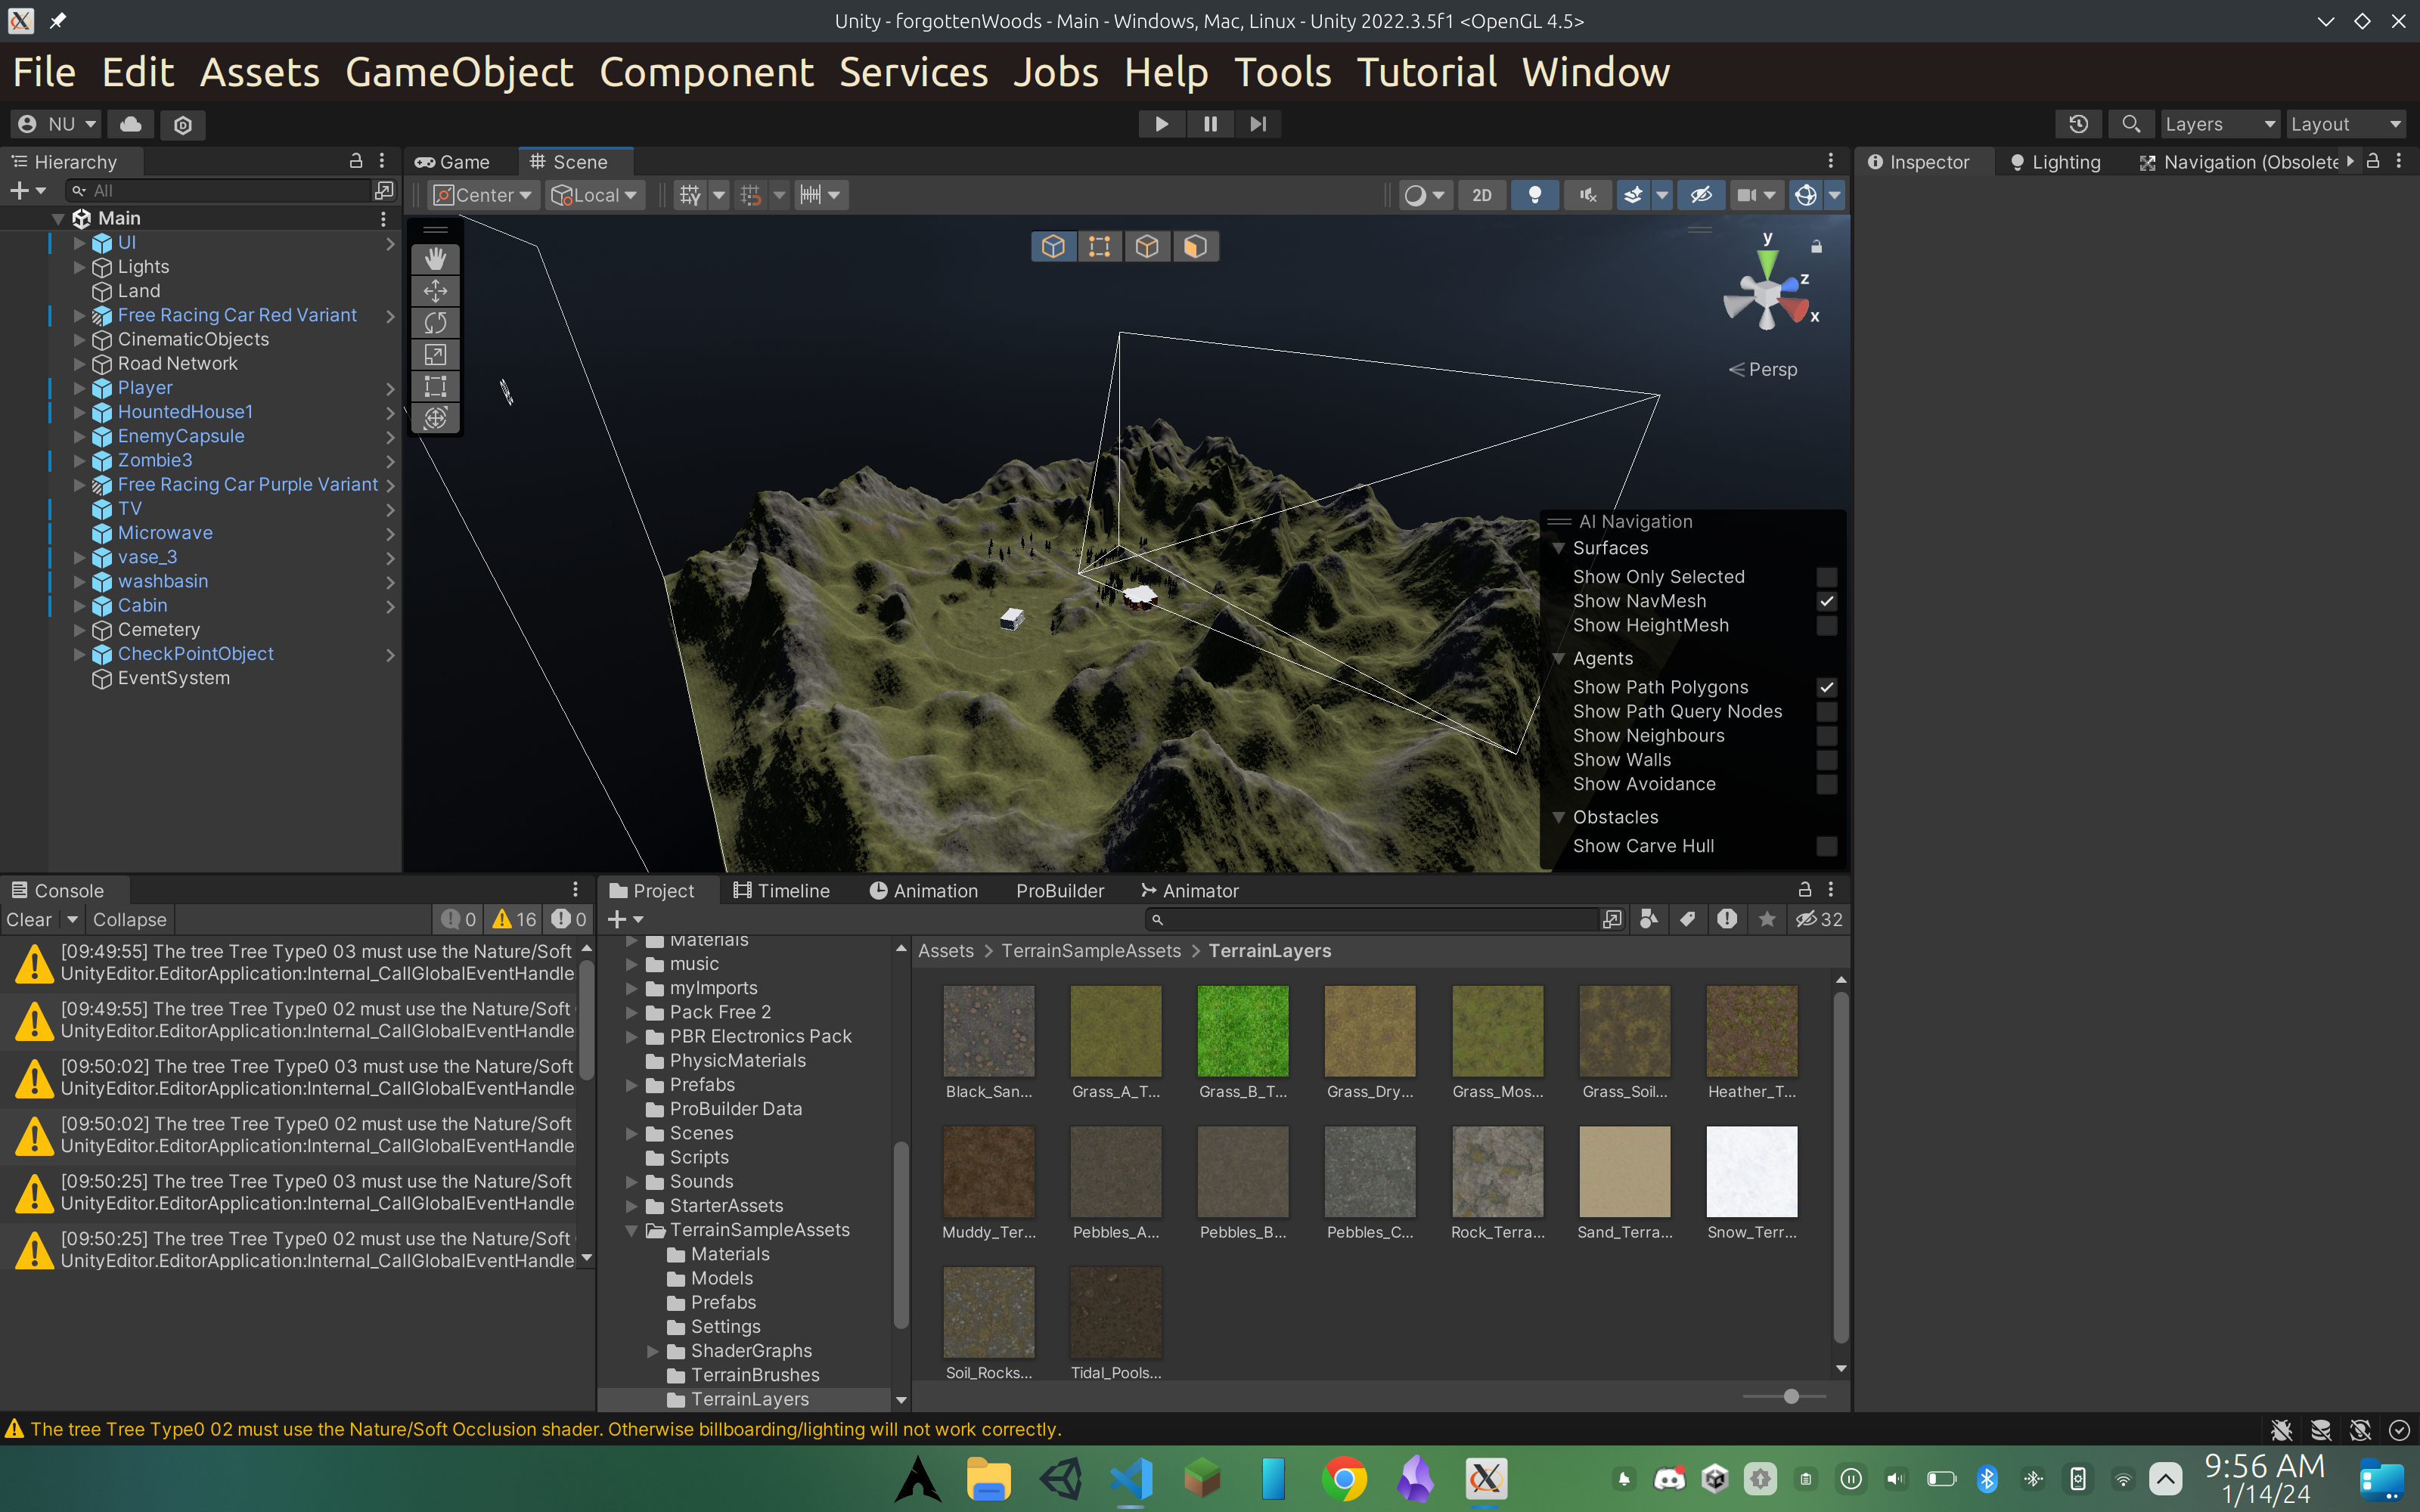Enable Show Walls checkbox
This screenshot has height=1512, width=2420.
pyautogui.click(x=1826, y=760)
